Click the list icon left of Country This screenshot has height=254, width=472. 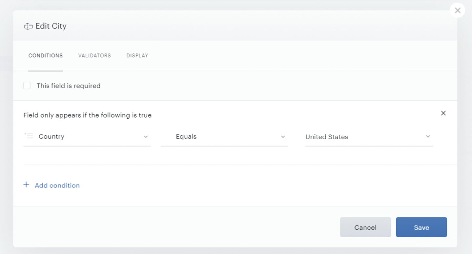[x=29, y=136]
